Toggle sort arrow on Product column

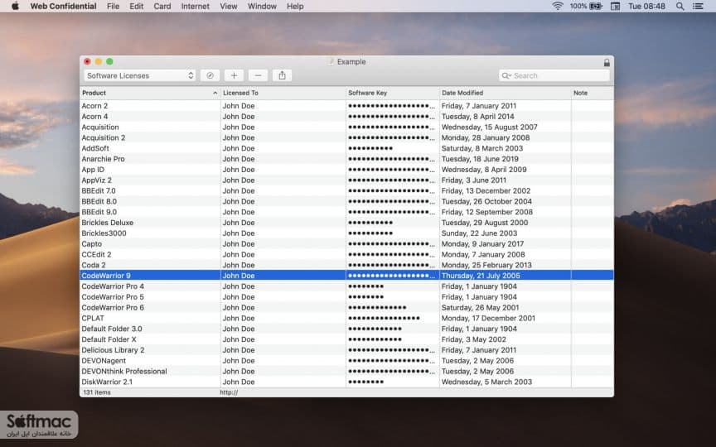[215, 93]
